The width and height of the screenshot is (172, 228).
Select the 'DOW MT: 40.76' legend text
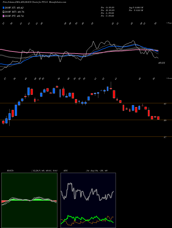click(14, 12)
